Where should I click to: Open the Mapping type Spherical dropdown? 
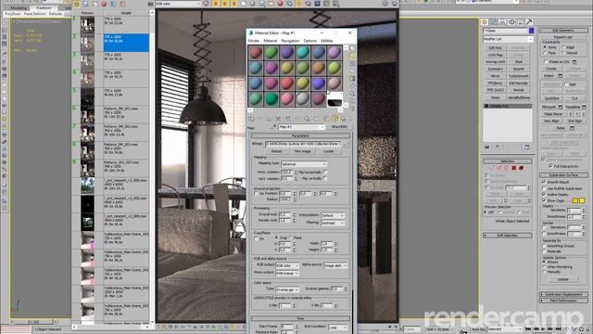tap(304, 164)
